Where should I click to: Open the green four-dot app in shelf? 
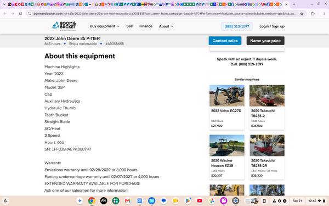116,201
